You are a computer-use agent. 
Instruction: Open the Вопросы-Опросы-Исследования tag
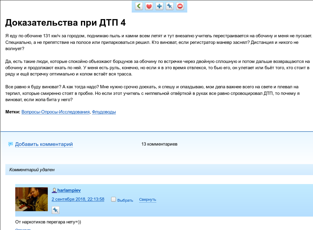point(56,112)
